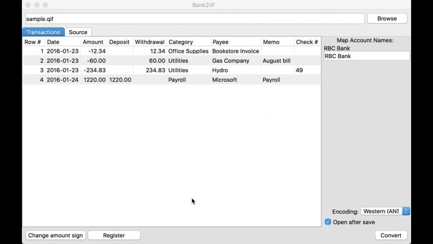The width and height of the screenshot is (433, 244).
Task: Click the sample.qif file path field
Action: pyautogui.click(x=195, y=19)
